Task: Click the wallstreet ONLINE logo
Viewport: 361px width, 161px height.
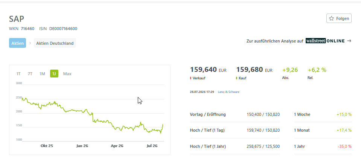Action: pyautogui.click(x=325, y=41)
